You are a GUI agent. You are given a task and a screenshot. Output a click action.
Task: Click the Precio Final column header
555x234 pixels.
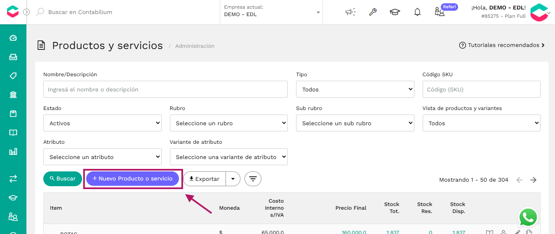coord(351,208)
